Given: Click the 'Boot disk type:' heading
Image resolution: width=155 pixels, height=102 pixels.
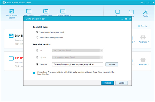Looking at the screenshot, I should click(x=41, y=27).
